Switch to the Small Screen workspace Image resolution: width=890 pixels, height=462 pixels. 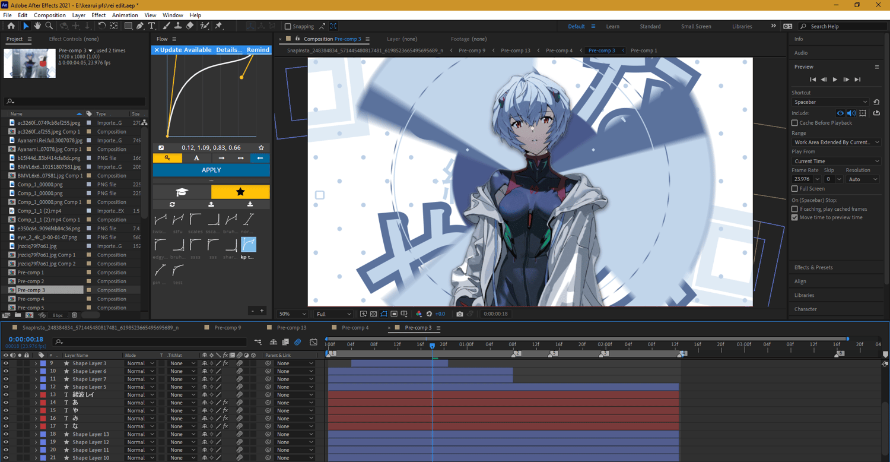[x=696, y=26]
